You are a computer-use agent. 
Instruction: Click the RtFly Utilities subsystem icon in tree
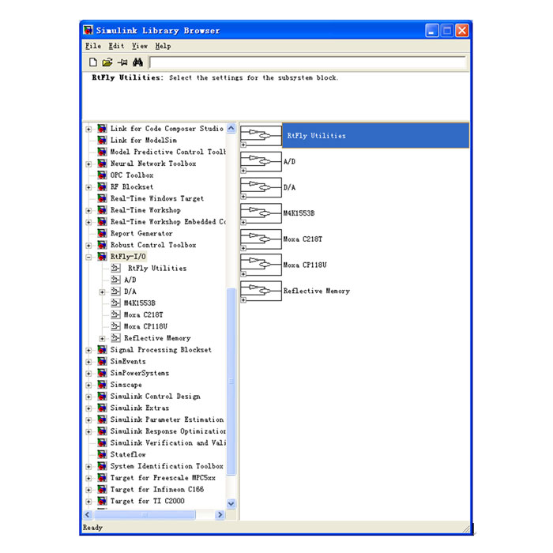pyautogui.click(x=115, y=268)
